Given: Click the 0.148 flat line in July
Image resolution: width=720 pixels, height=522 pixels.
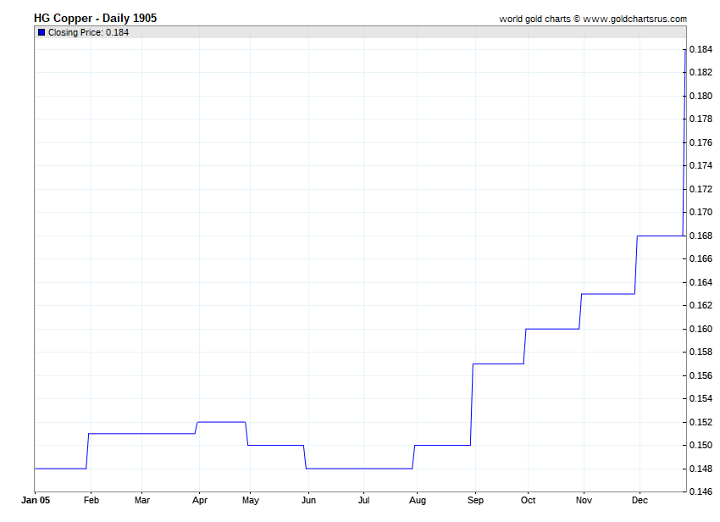Looking at the screenshot, I should 364,469.
